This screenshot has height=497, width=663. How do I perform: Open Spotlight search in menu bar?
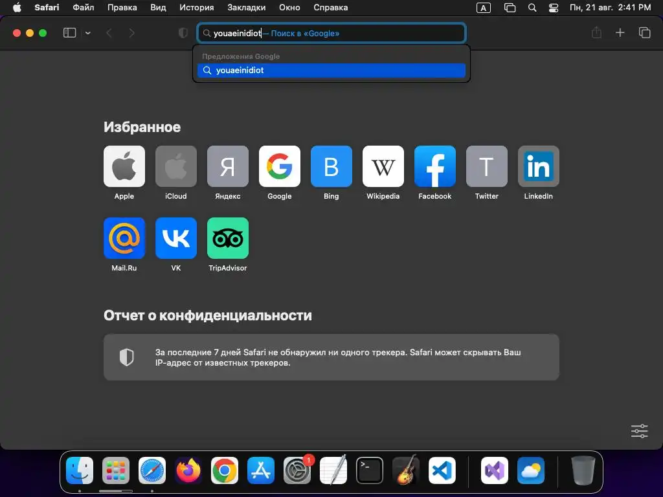pos(532,8)
